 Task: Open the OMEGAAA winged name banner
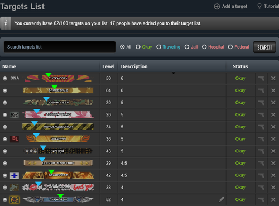(x=58, y=139)
